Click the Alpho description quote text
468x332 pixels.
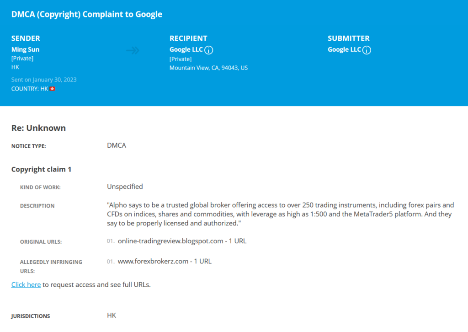click(281, 214)
